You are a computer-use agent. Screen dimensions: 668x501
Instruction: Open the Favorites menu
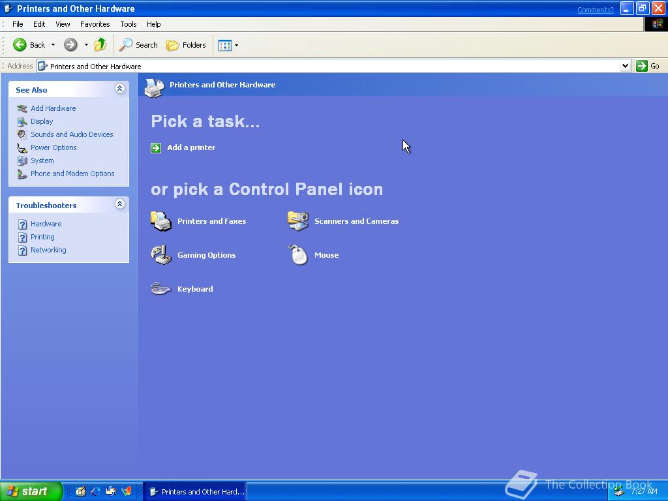pyautogui.click(x=95, y=24)
